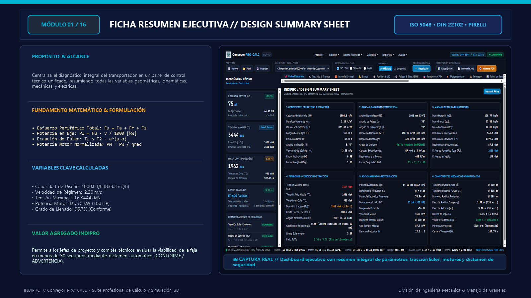531x298 pixels.
Task: Open the Reportes menu
Action: 388,55
